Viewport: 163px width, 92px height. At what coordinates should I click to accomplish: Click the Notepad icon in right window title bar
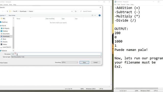point(115,2)
